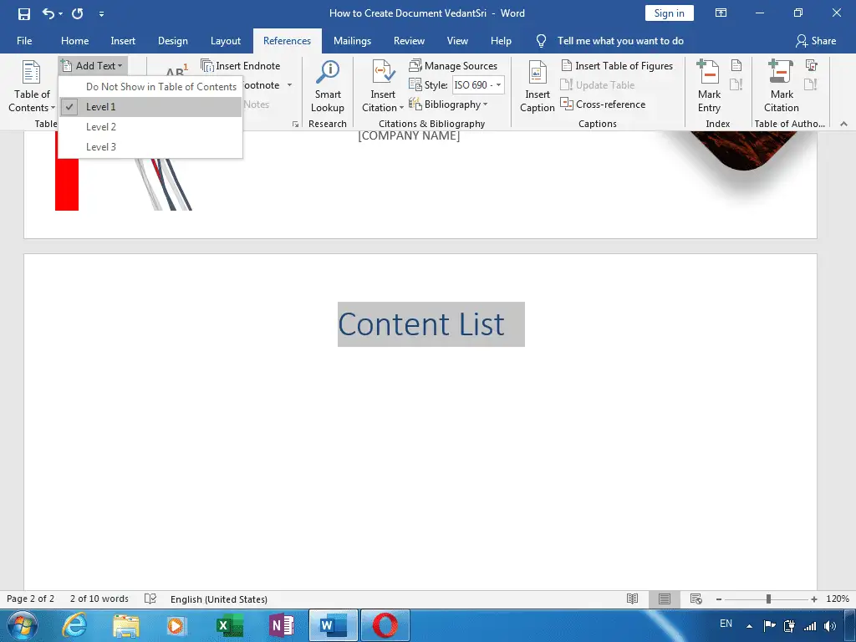
Task: Click the zoom in plus button
Action: click(x=814, y=599)
